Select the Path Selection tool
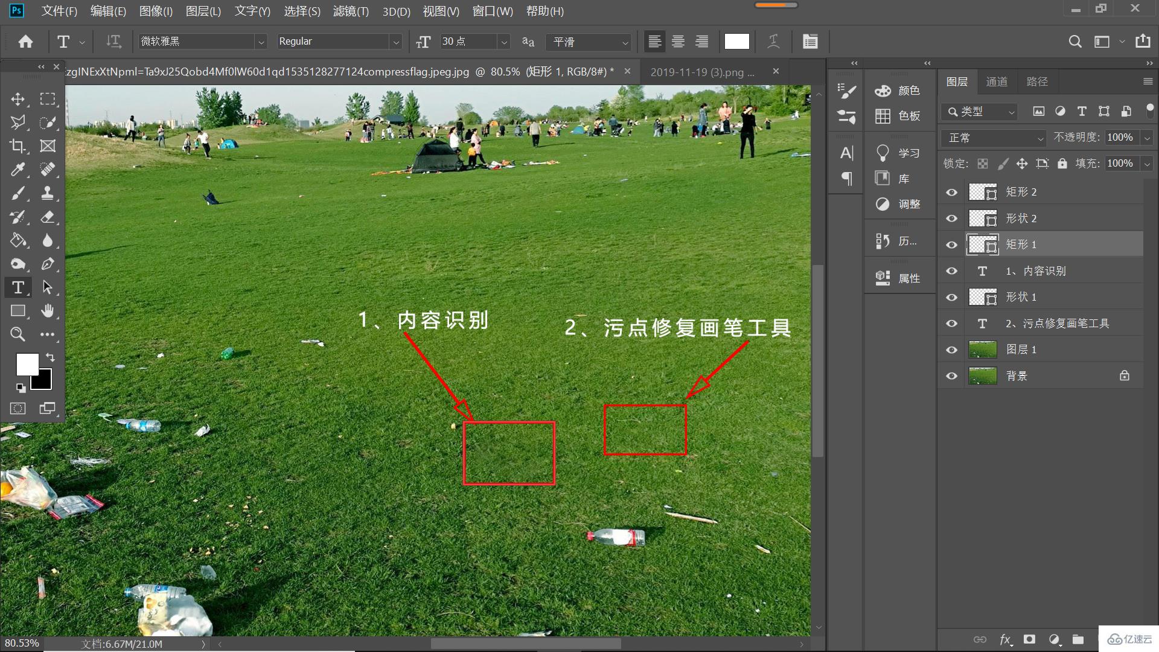This screenshot has width=1159, height=652. (x=48, y=287)
